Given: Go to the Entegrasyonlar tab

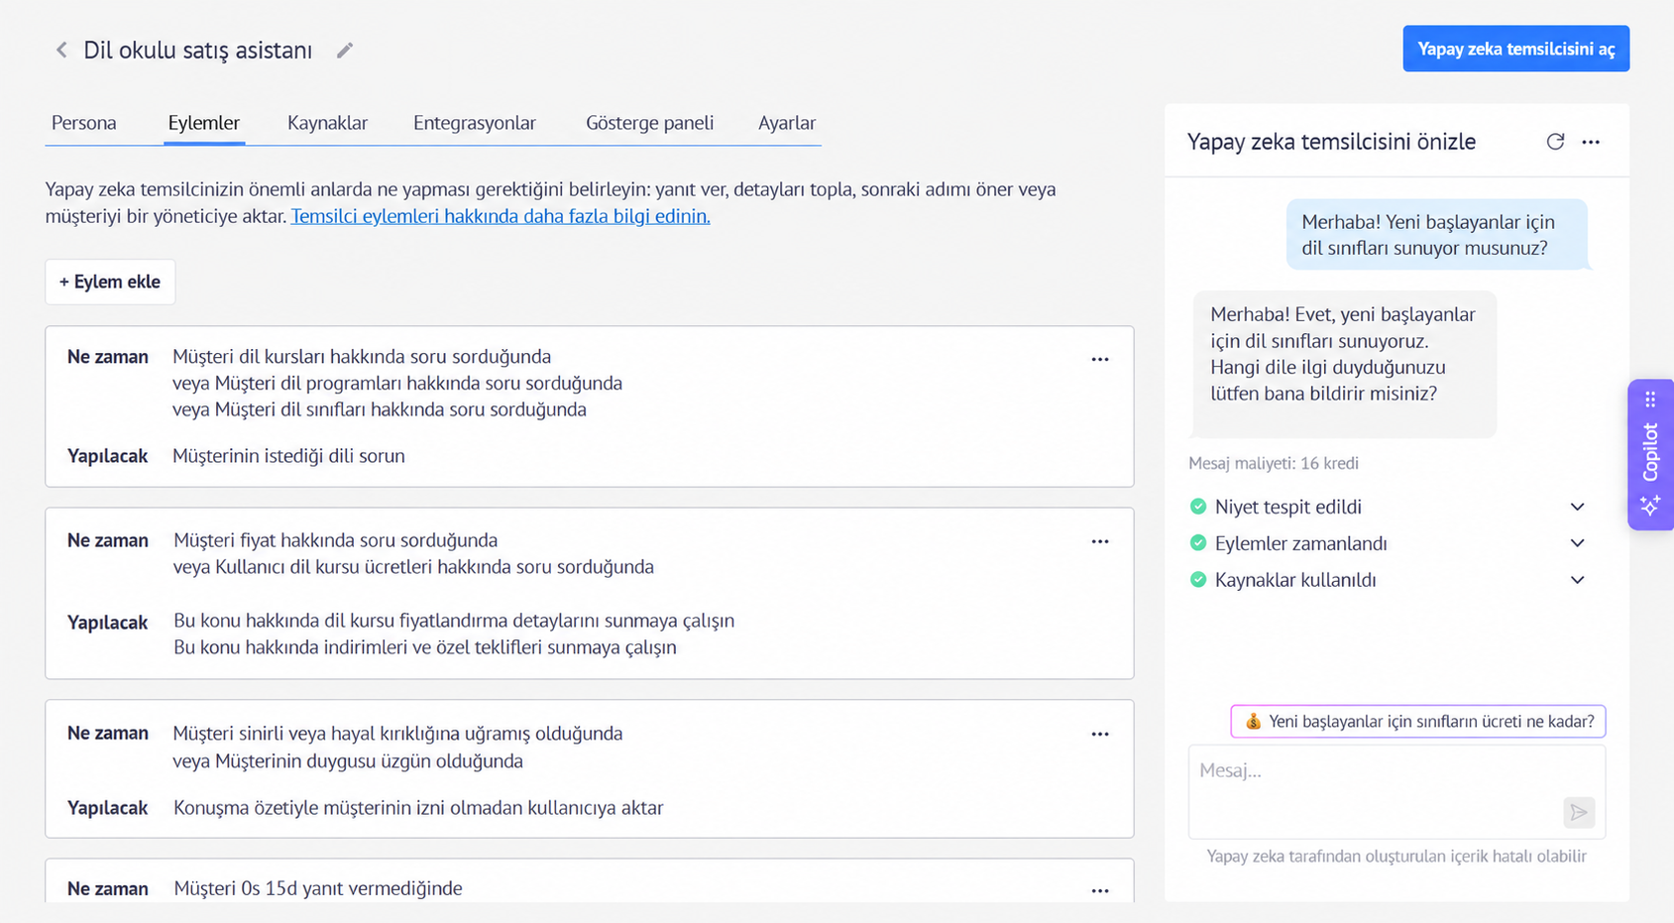Looking at the screenshot, I should [x=475, y=123].
